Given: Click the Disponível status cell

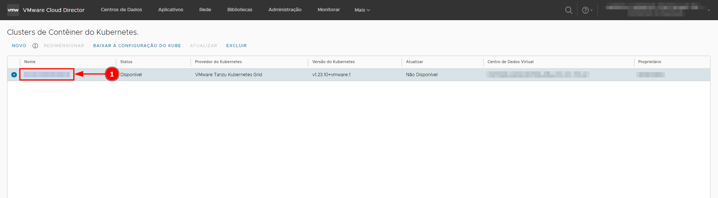Looking at the screenshot, I should coord(131,75).
